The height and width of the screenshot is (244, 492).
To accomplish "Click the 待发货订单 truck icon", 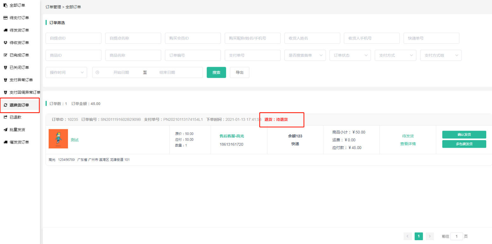I will pyautogui.click(x=5, y=30).
